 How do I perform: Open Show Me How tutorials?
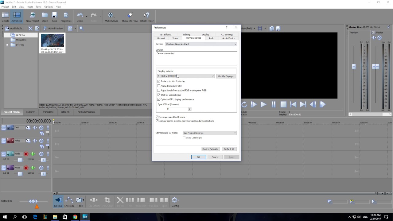(130, 17)
